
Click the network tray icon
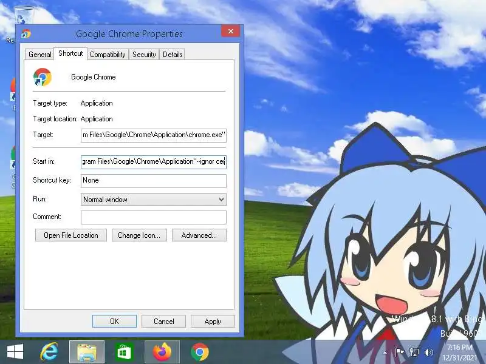(414, 352)
